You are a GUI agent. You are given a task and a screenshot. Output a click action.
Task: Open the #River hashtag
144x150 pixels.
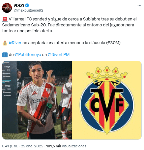point(15,43)
